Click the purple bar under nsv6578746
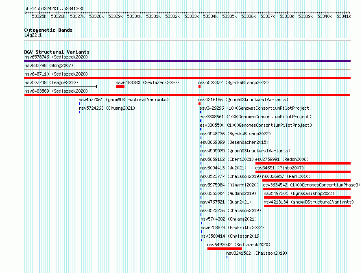This screenshot has width=362, height=273. point(187,61)
